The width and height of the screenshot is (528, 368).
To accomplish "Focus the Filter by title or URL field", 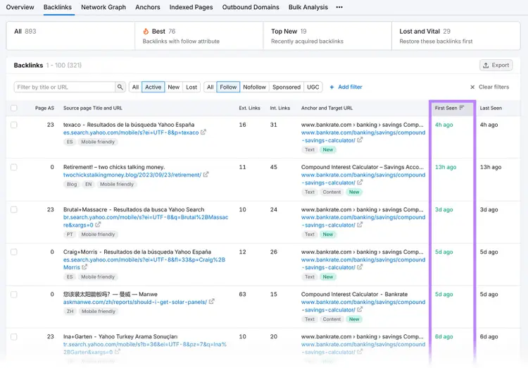I will point(64,87).
